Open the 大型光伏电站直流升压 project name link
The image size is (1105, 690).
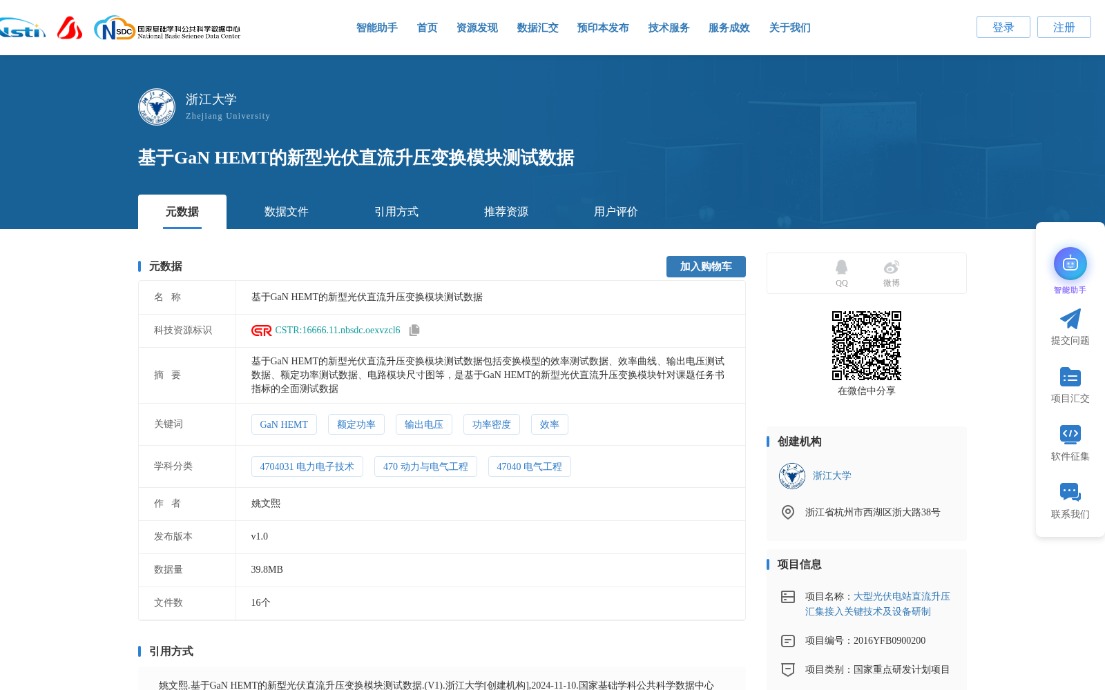point(878,604)
